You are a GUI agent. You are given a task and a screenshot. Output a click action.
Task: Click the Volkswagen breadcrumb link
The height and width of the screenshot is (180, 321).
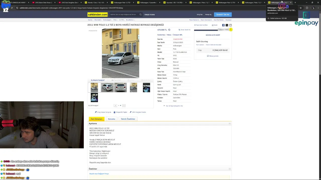(107, 20)
